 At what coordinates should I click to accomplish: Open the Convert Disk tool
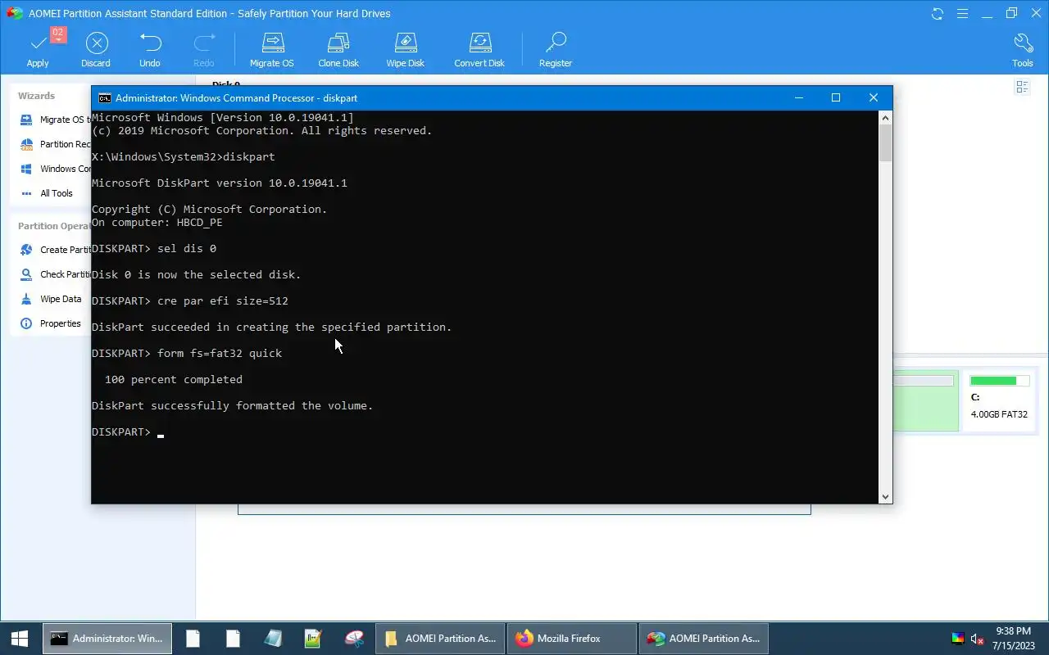[479, 49]
